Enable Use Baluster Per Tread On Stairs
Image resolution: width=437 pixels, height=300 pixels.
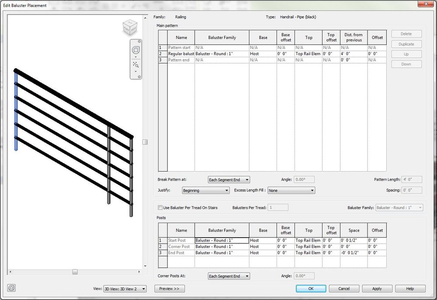coord(160,207)
